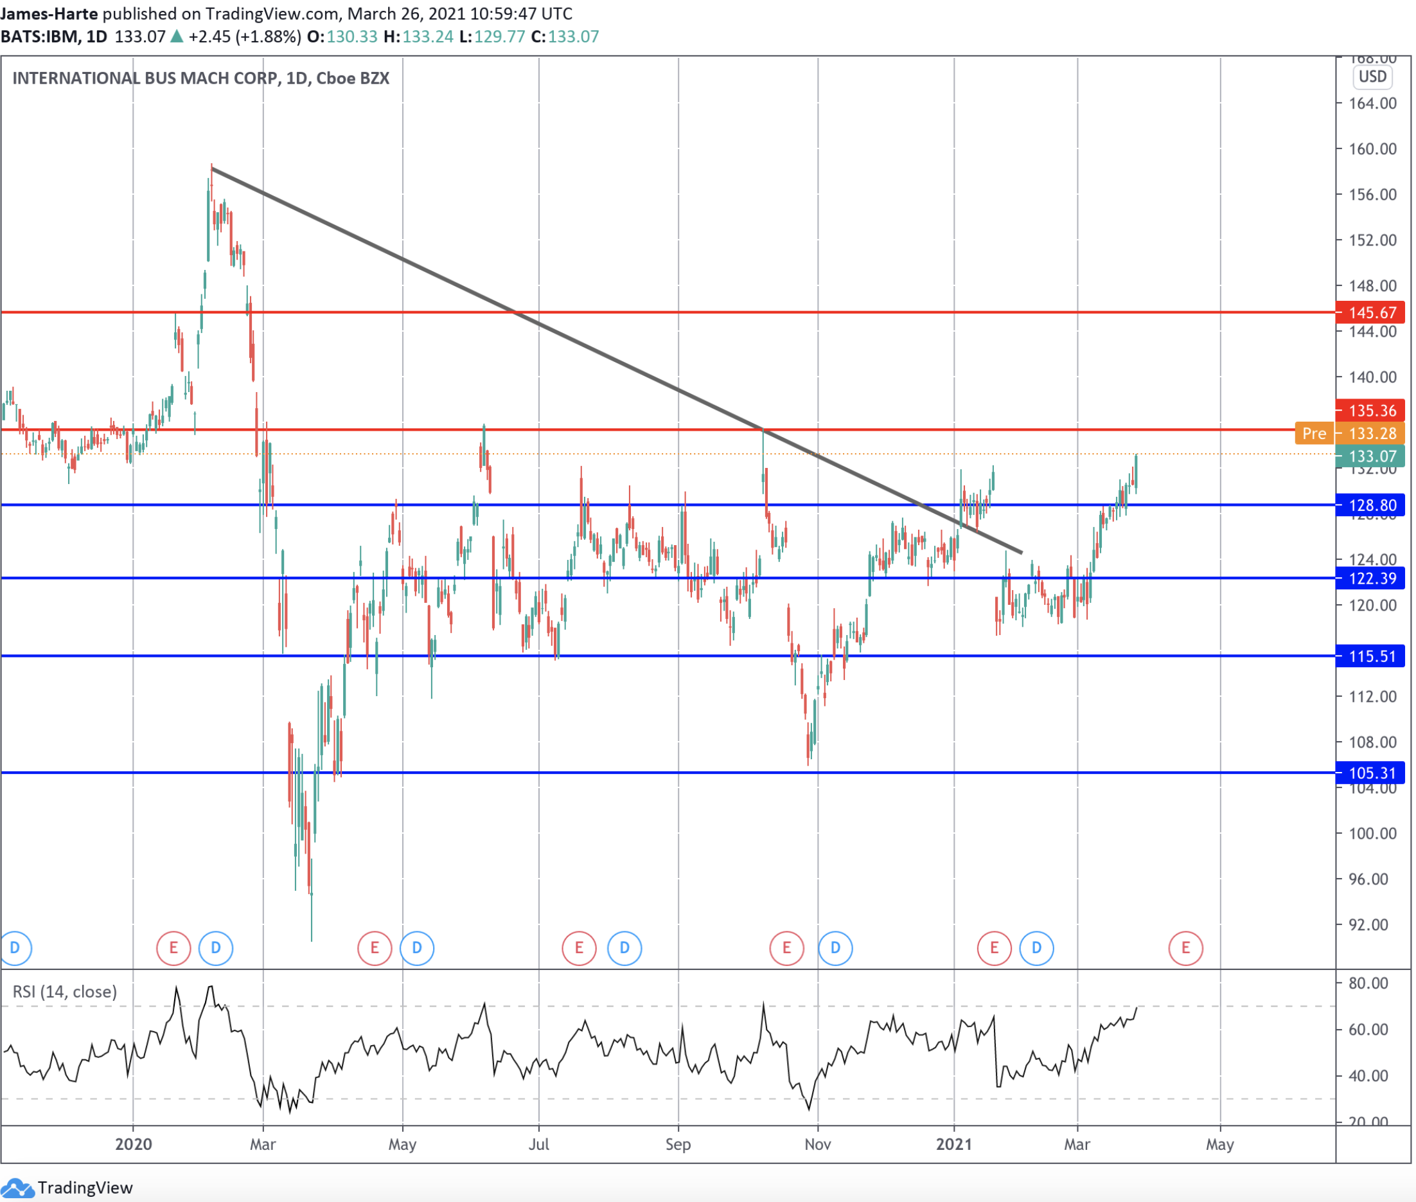Click the green 133.07 current price label
This screenshot has height=1202, width=1416.
point(1370,456)
